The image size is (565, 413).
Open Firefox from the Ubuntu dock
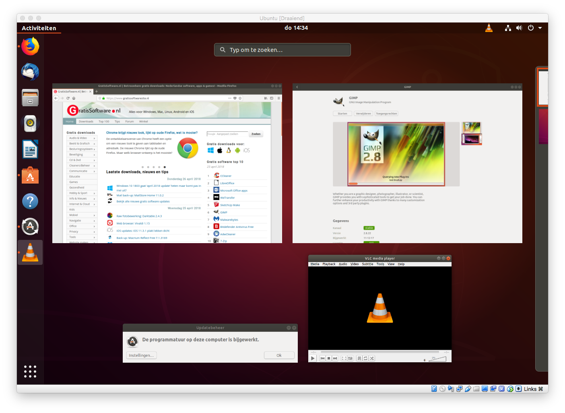coord(30,46)
